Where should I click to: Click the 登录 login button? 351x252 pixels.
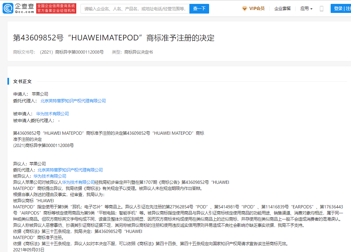[x=338, y=8]
